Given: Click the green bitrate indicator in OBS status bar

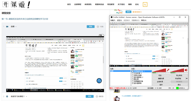Looking at the screenshot, I should [x=177, y=88].
